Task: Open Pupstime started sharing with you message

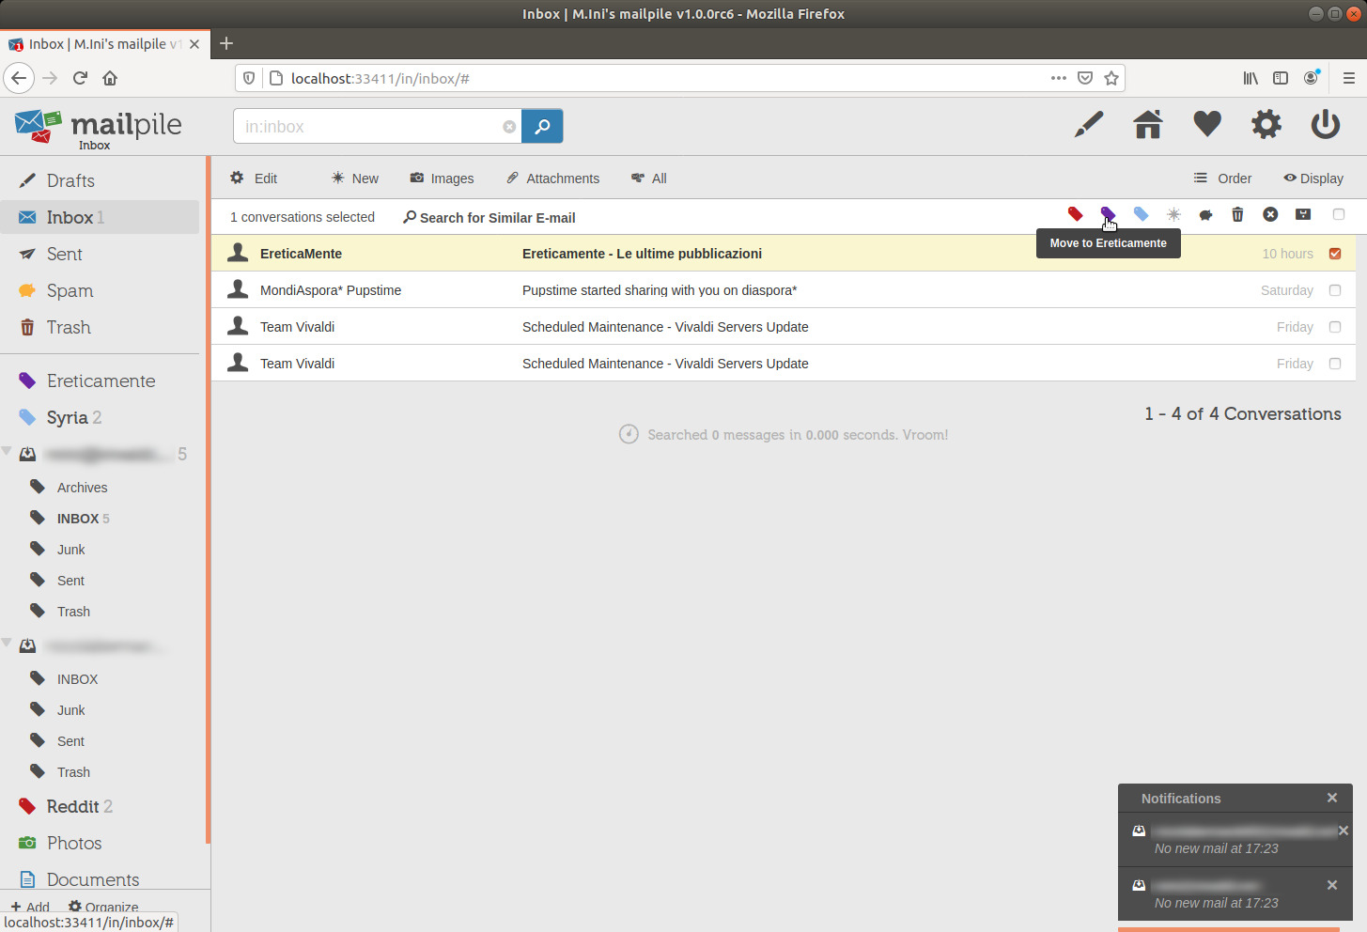Action: [x=660, y=290]
